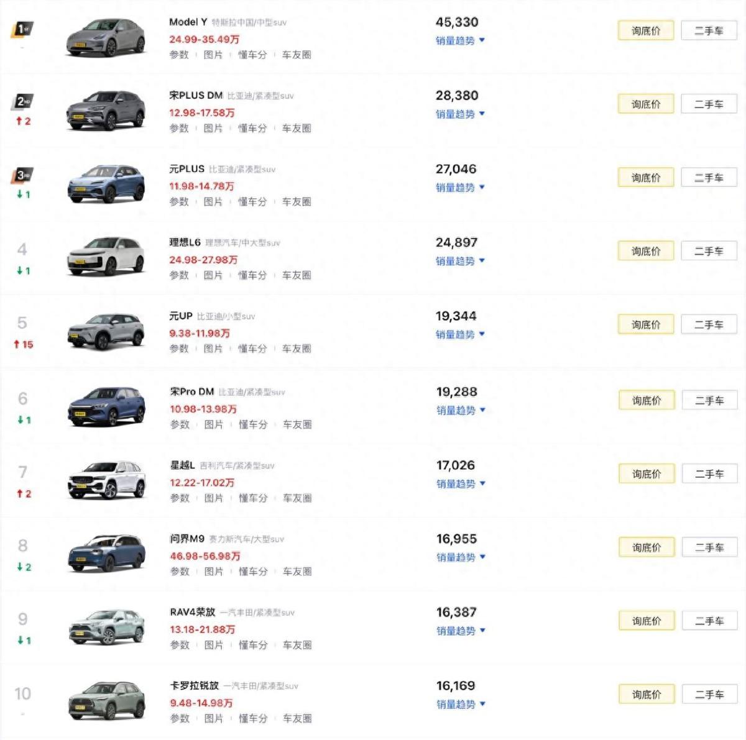Click 询底价 button for Model Y
Viewport: 746px width, 740px height.
645,30
